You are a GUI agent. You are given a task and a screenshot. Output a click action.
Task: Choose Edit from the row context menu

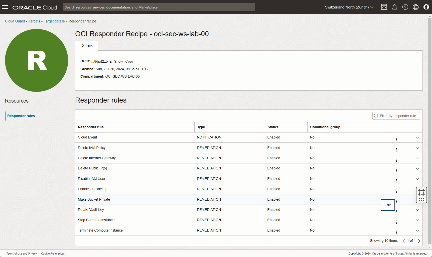[x=388, y=205]
